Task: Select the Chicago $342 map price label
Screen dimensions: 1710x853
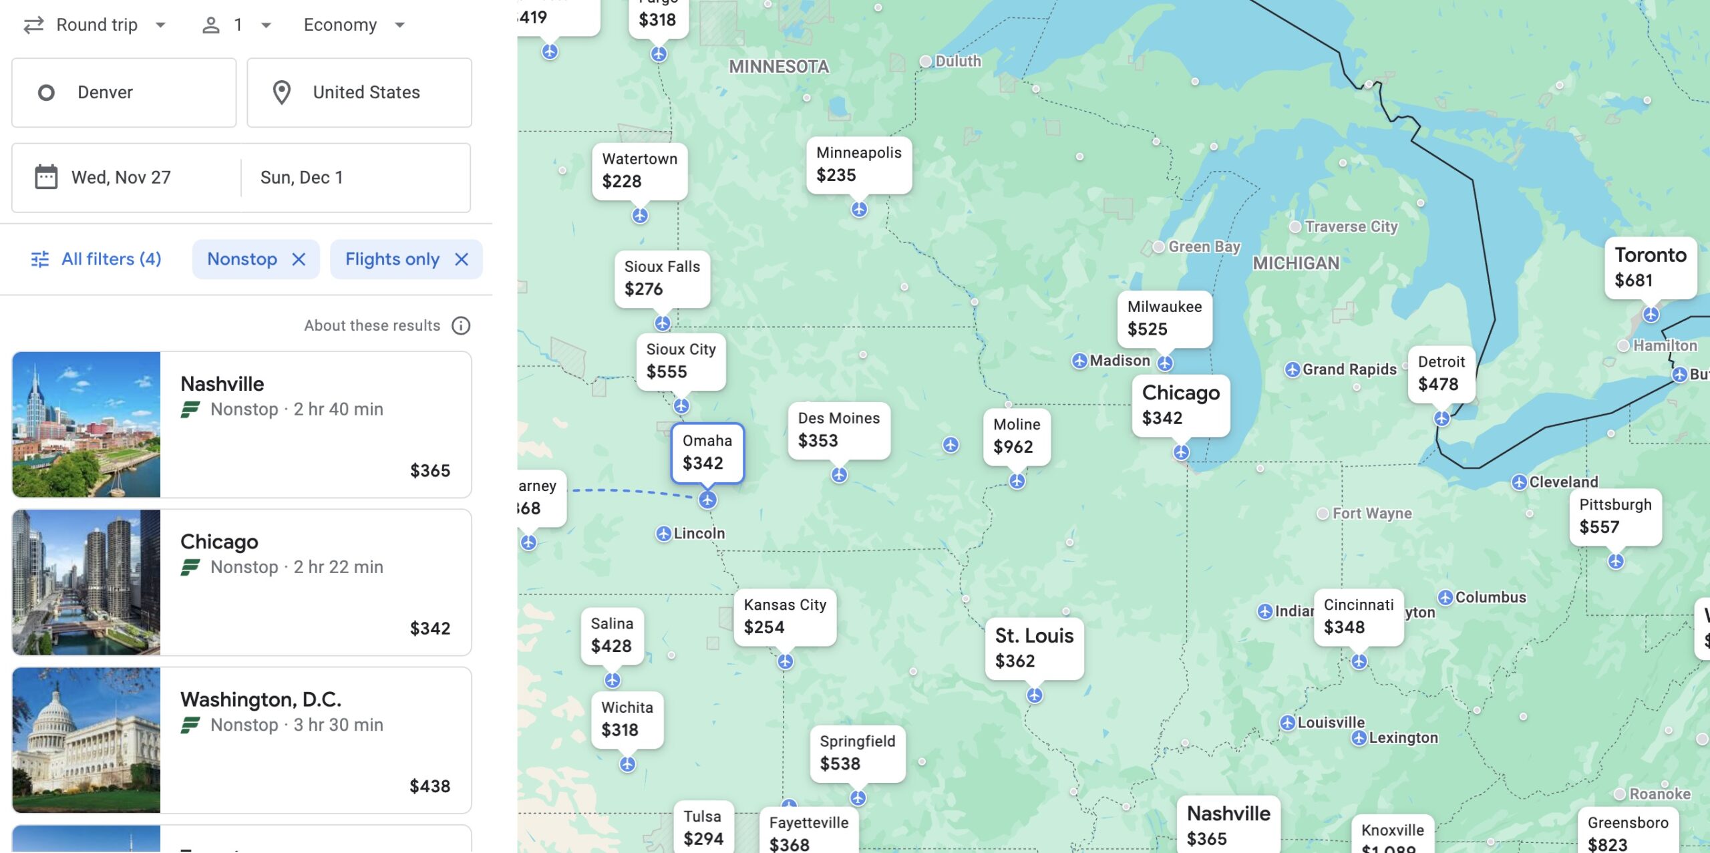Action: [1180, 405]
